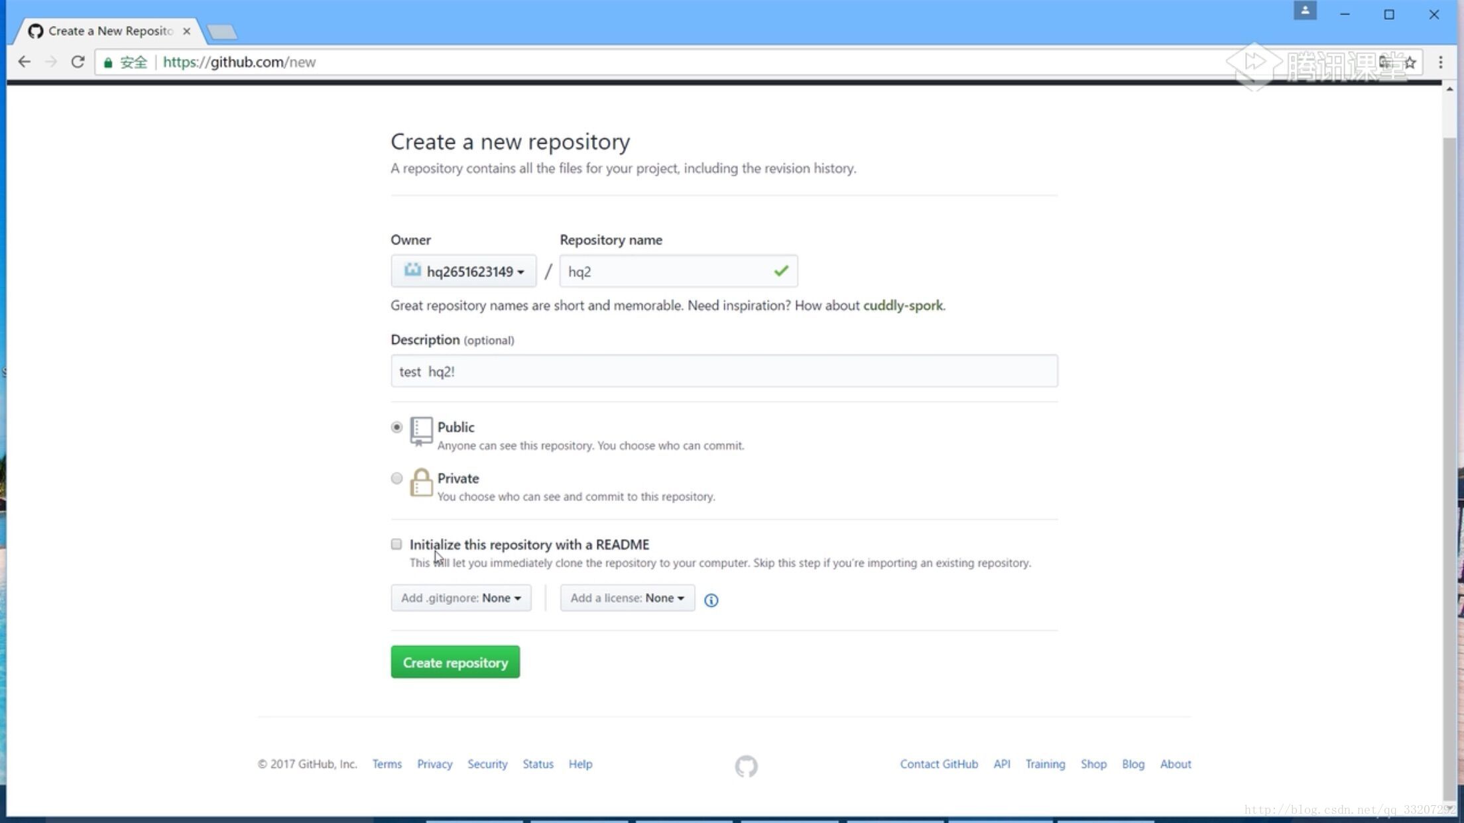The width and height of the screenshot is (1464, 823).
Task: Click the Repository name label
Action: tap(611, 240)
